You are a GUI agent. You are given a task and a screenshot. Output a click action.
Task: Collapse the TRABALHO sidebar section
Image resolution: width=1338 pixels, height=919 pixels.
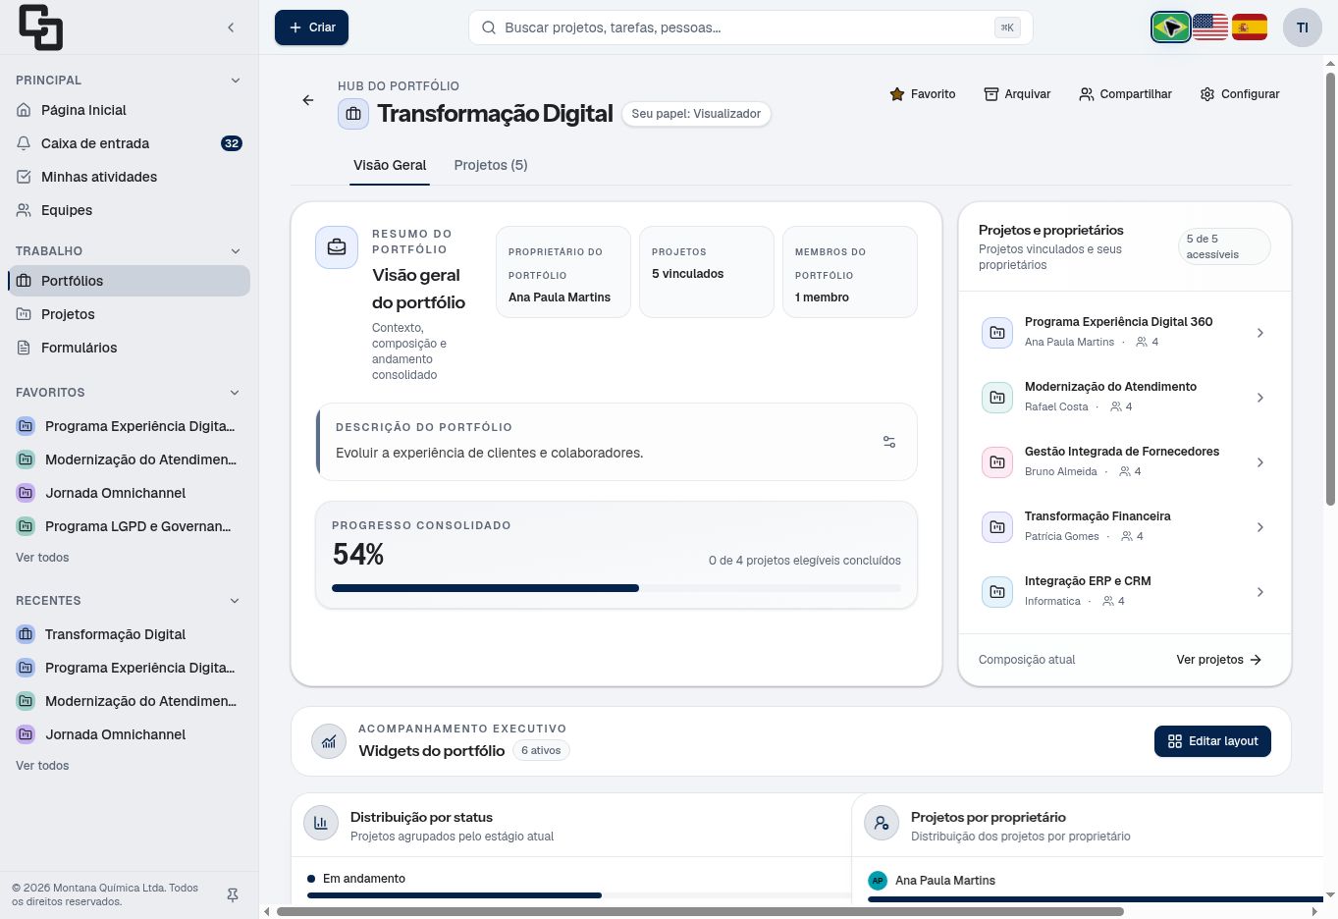[x=235, y=251]
